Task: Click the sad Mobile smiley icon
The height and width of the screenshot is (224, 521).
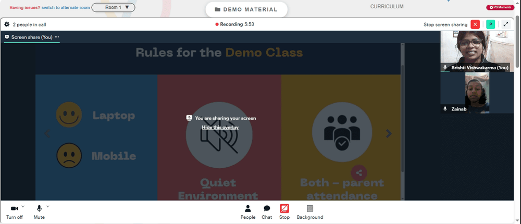Action: coord(69,155)
